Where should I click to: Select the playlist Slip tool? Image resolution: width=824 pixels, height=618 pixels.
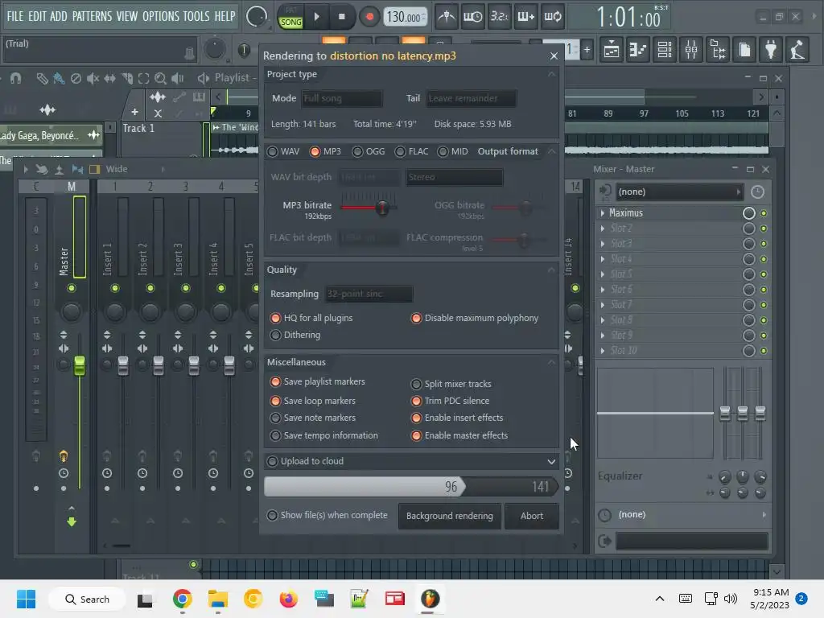tap(109, 78)
